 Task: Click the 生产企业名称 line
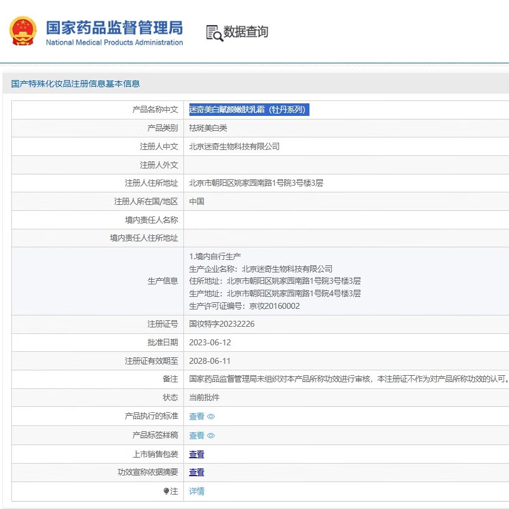click(x=260, y=269)
